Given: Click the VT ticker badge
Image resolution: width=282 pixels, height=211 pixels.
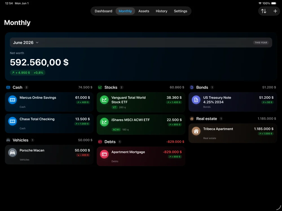Looking at the screenshot, I should (114, 107).
